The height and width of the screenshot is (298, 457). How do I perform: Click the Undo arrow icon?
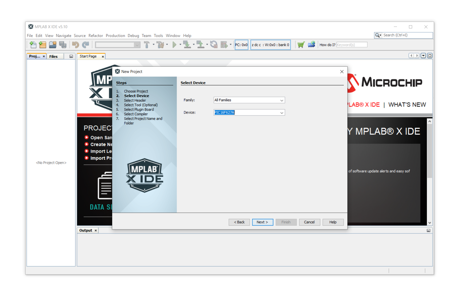76,45
